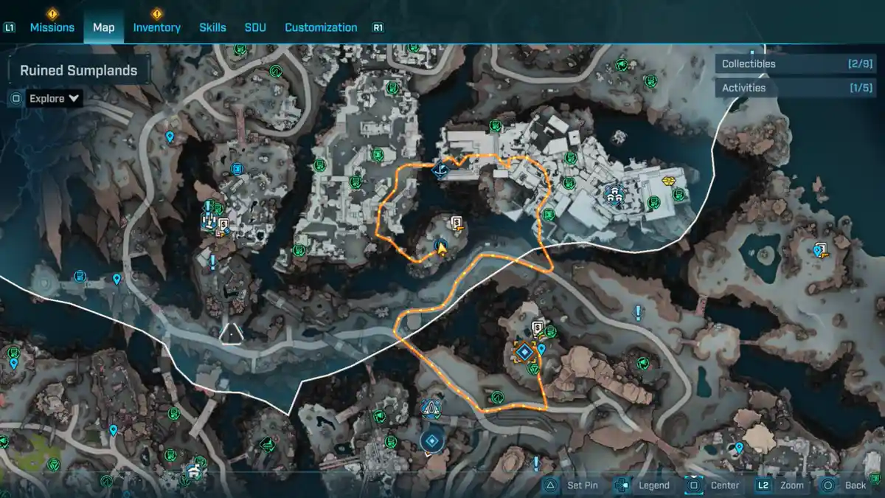885x498 pixels.
Task: Switch to the Inventory tab
Action: 156,27
